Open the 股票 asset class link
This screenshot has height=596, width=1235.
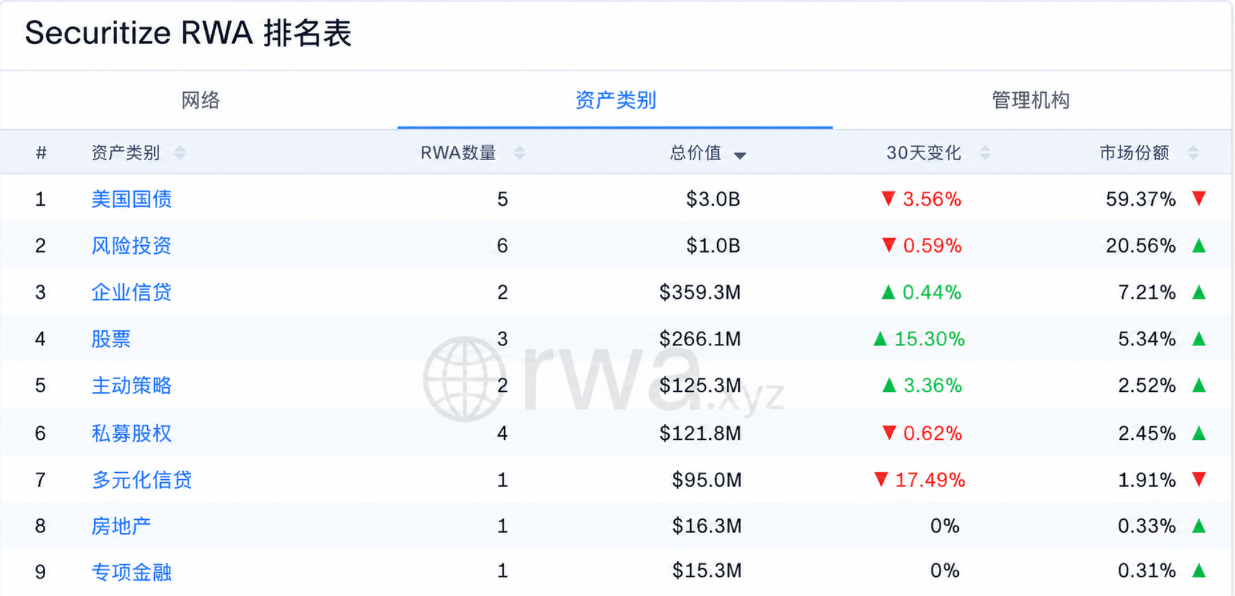point(111,339)
